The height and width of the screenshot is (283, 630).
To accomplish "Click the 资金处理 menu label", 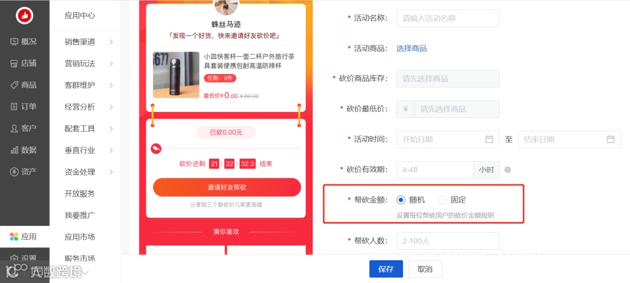I will pyautogui.click(x=79, y=172).
